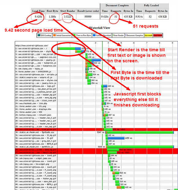Select request 17 header_bg.gif row
Screen dimensions: 178x190
click(x=97, y=95)
